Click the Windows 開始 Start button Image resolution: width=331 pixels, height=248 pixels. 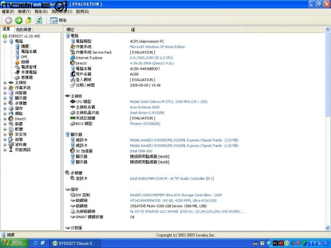[x=14, y=243]
